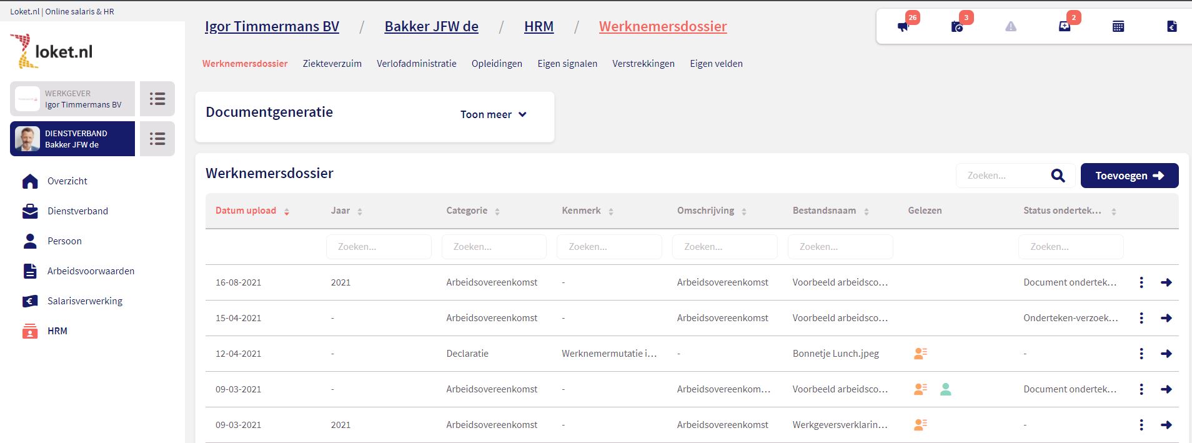The image size is (1192, 443).
Task: Open details arrow for Bonnetje Lunch.jpeg row
Action: [x=1166, y=354]
